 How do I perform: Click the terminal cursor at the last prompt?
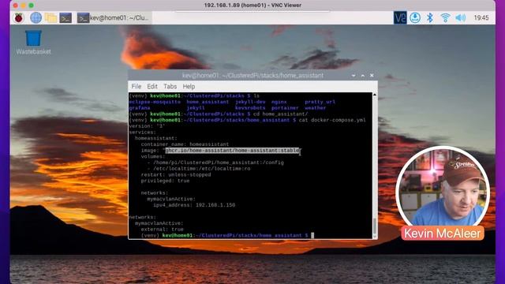pyautogui.click(x=312, y=235)
